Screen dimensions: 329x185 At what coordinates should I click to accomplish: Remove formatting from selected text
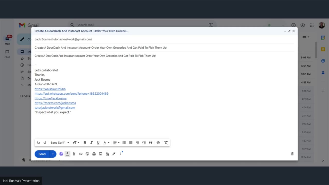coord(166,143)
